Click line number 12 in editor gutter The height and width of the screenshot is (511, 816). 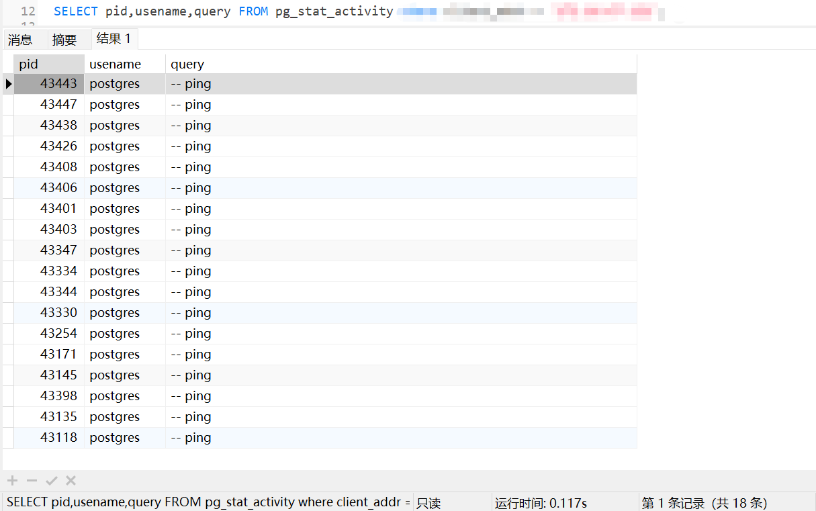[x=28, y=11]
